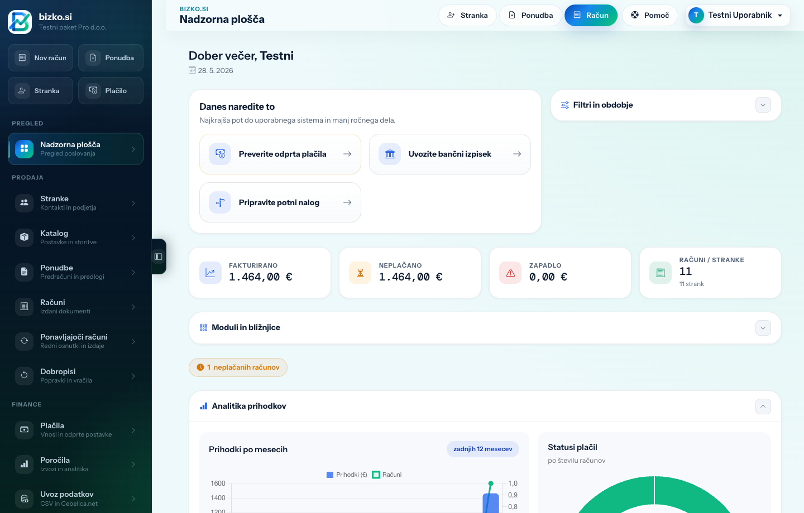Click the Analitika prihodkov chart icon
The image size is (804, 513).
coord(203,406)
